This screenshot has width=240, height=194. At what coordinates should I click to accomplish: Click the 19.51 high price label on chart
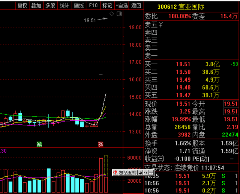(x=90, y=20)
